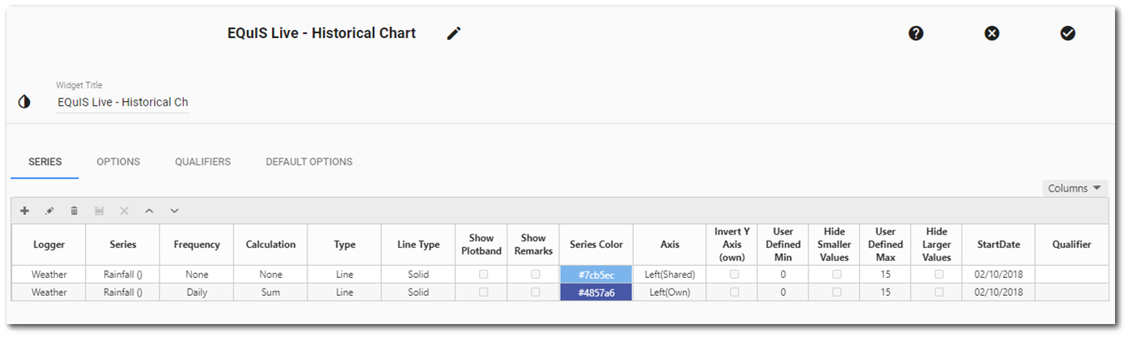Click the None frequency cell

pyautogui.click(x=197, y=275)
